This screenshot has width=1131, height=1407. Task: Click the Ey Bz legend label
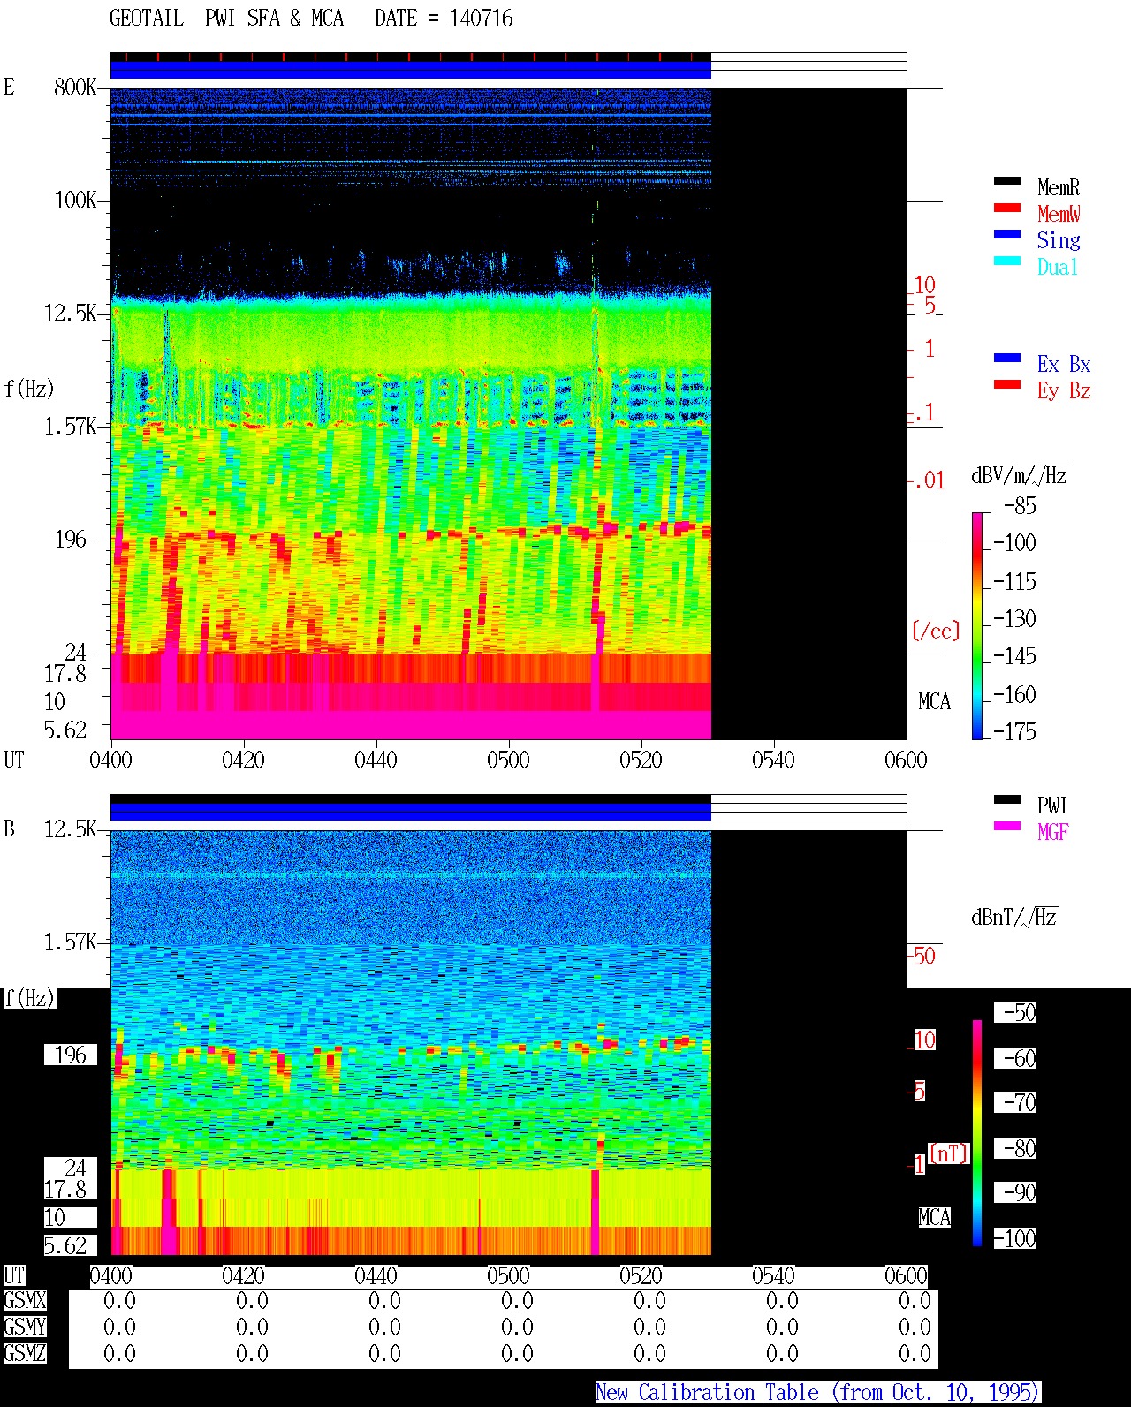coord(1064,390)
